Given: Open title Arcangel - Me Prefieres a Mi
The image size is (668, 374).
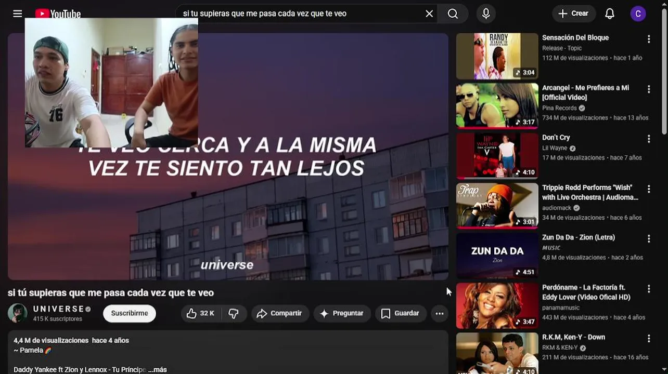Looking at the screenshot, I should click(x=585, y=92).
